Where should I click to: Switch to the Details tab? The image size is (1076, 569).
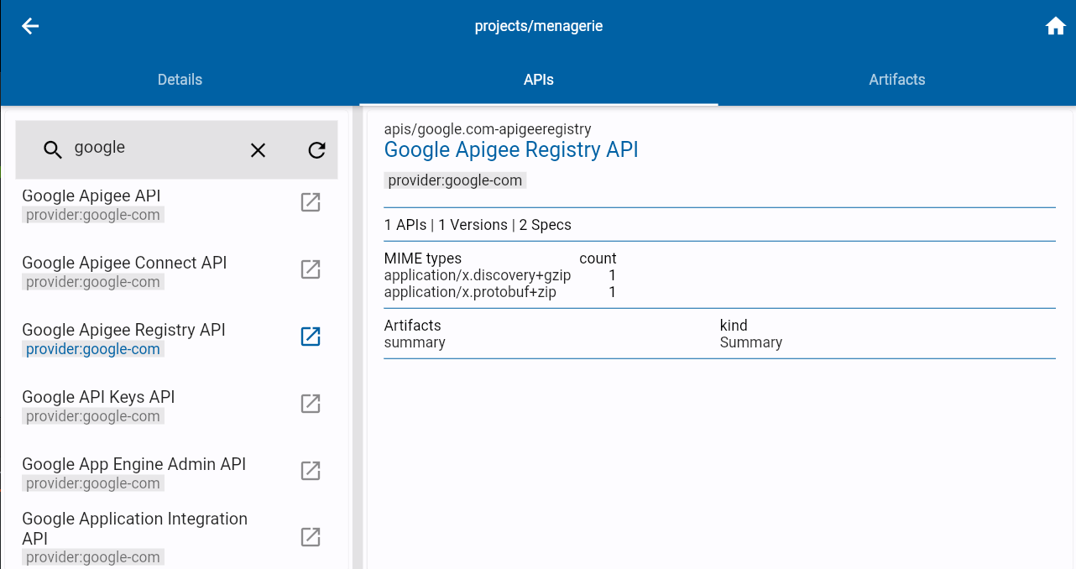coord(180,80)
